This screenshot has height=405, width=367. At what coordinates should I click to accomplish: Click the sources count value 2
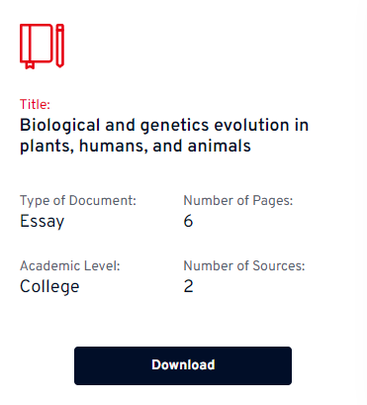(x=188, y=286)
